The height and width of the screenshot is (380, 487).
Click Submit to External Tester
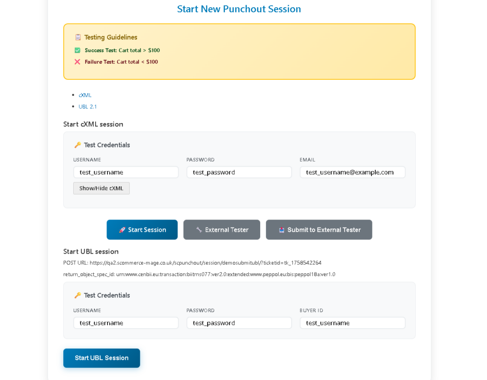click(319, 230)
